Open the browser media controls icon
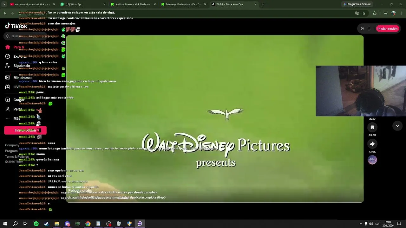Screen dimensions: 406x228 coord(386,13)
